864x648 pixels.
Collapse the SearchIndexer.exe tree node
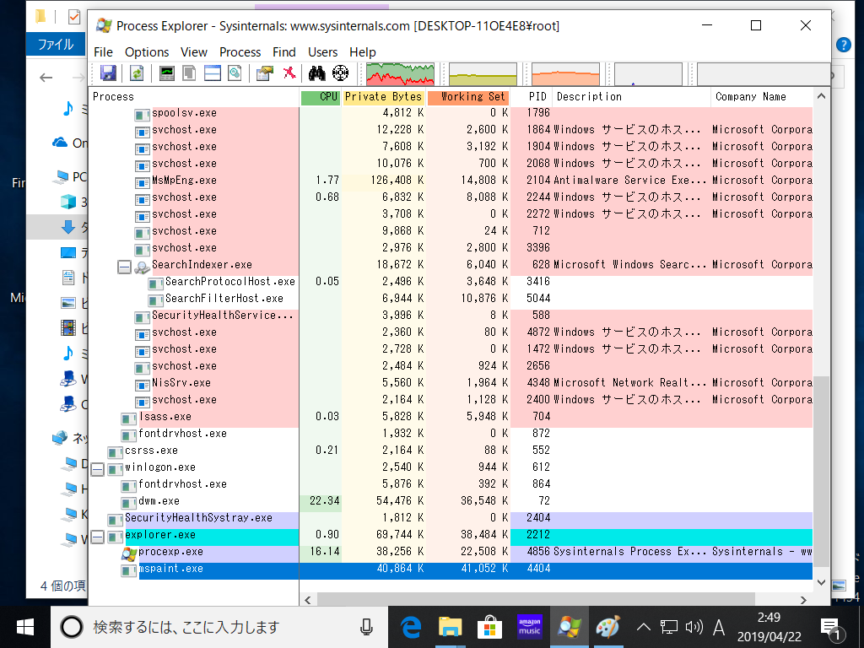click(x=125, y=267)
